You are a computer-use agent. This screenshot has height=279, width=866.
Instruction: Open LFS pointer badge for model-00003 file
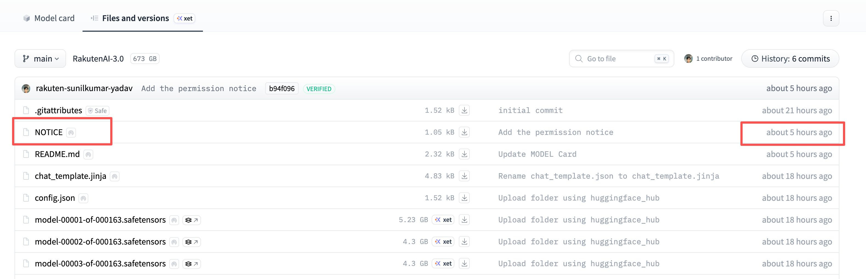[192, 264]
